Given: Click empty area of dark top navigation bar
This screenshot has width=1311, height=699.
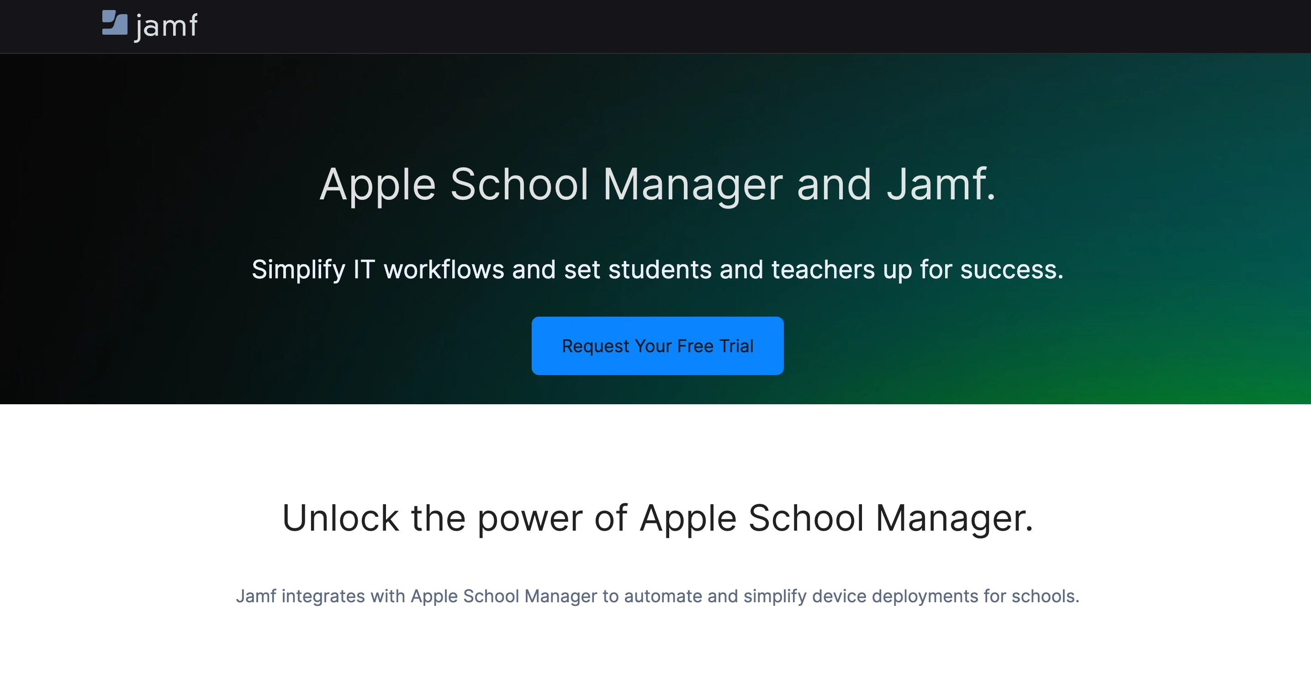Looking at the screenshot, I should 713,26.
